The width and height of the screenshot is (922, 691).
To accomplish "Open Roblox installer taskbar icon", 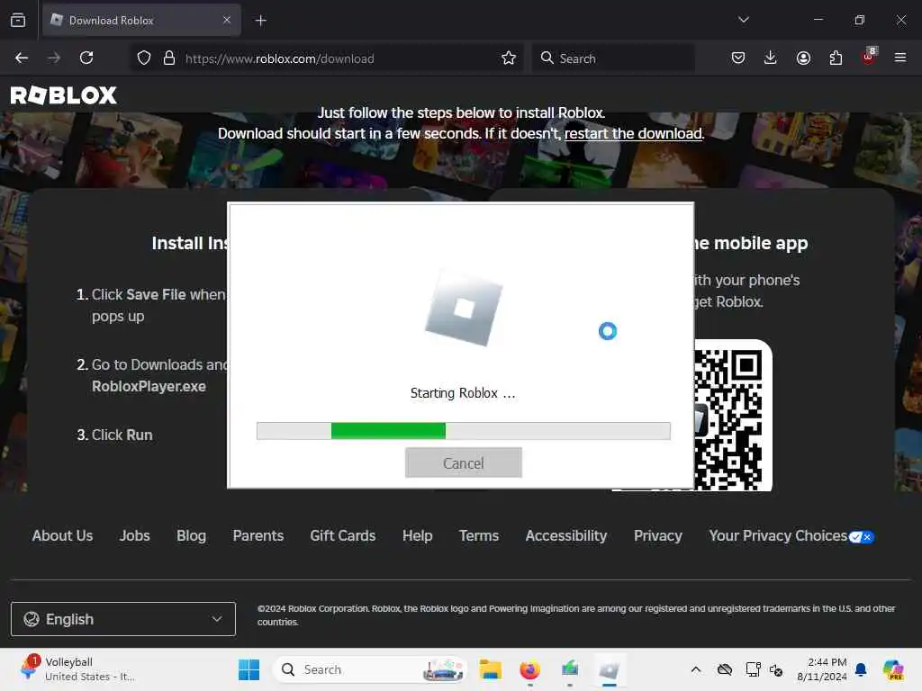I will pos(610,669).
